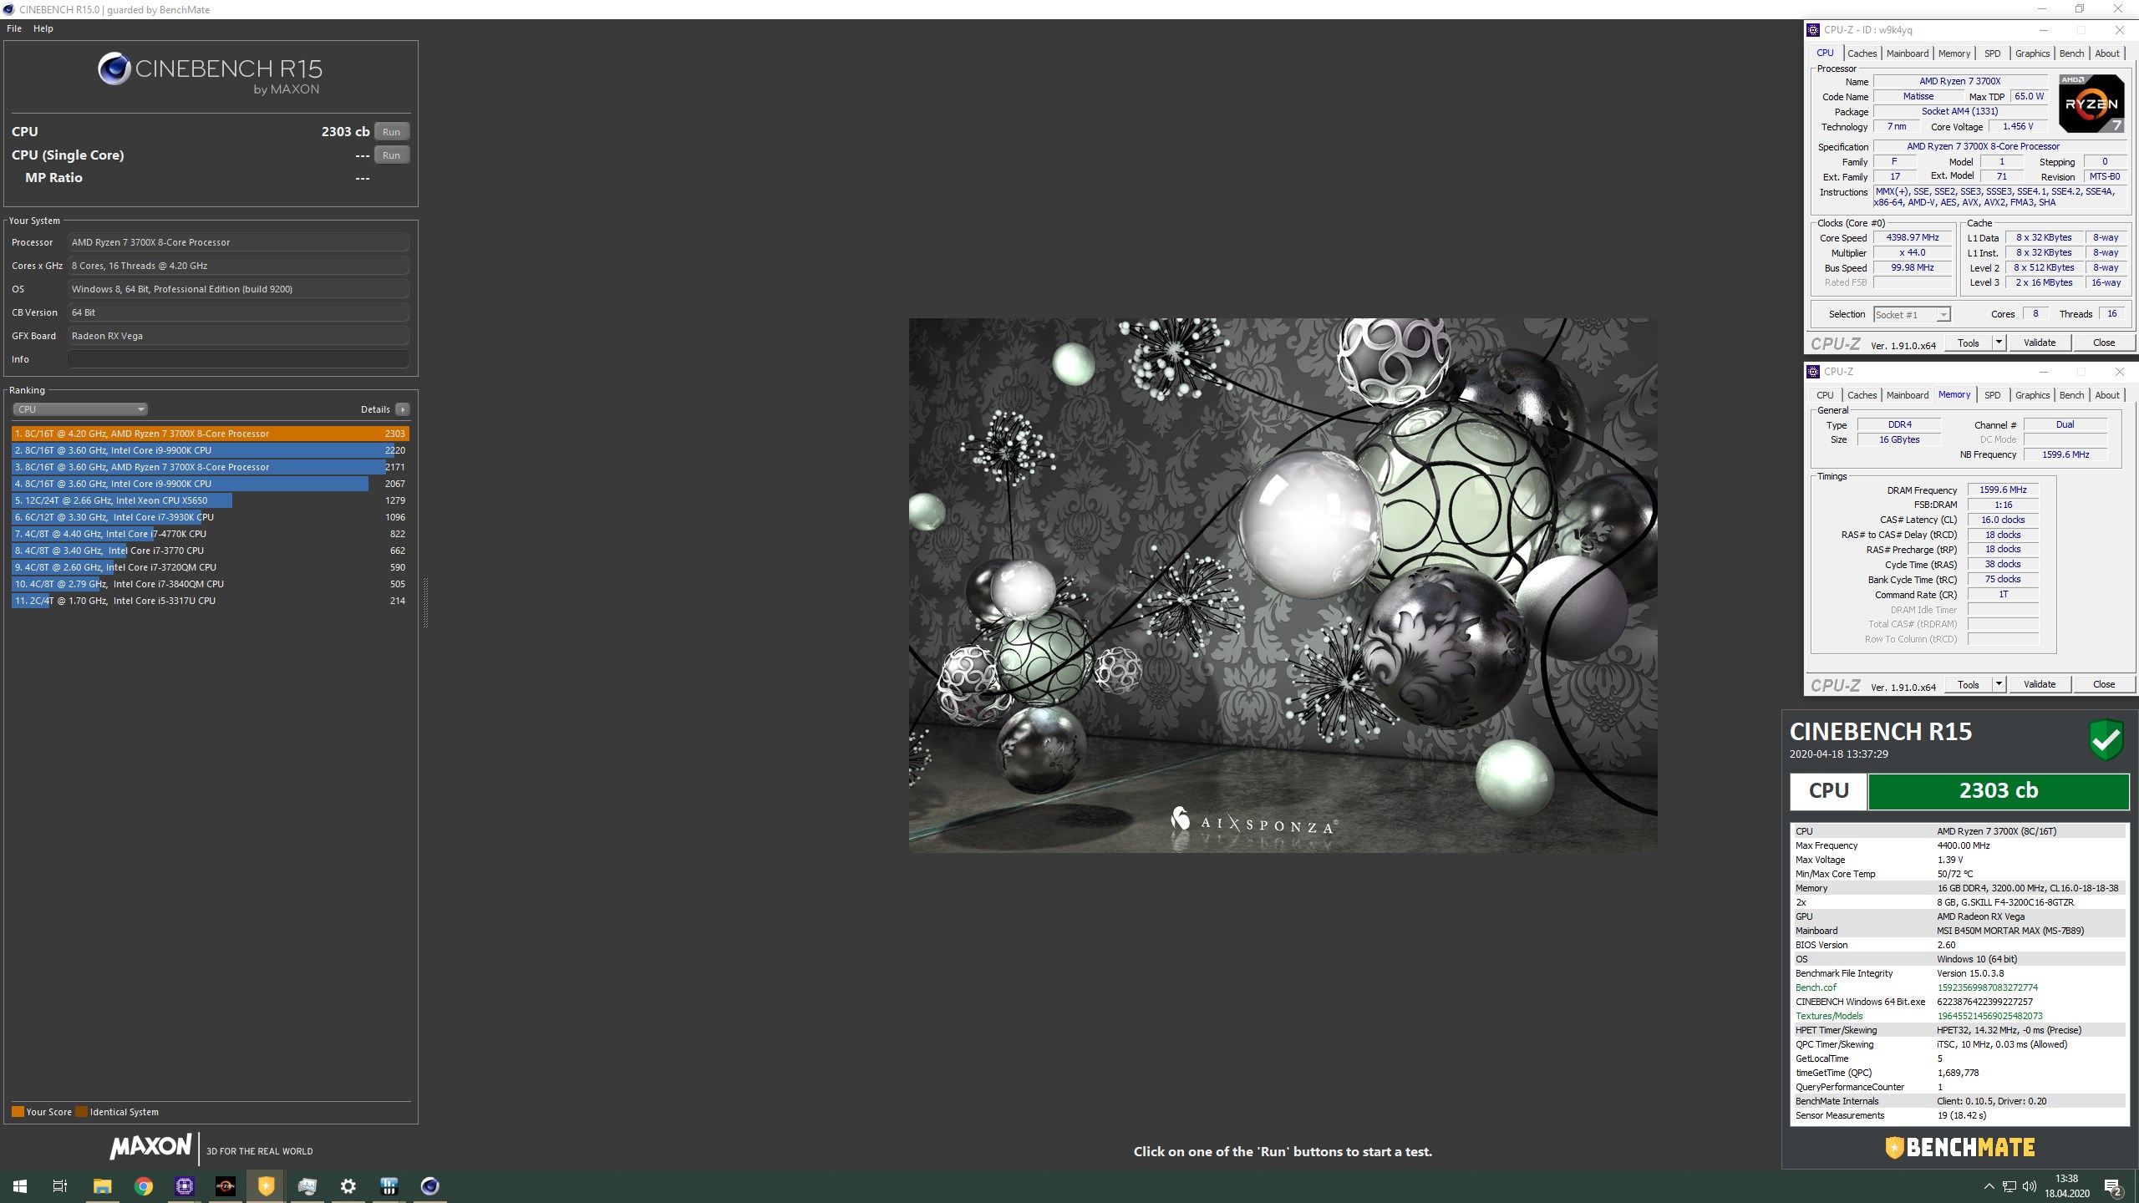Image resolution: width=2139 pixels, height=1203 pixels.
Task: Select ranking row Intel Core i9-9900K scoring 2220
Action: [211, 450]
